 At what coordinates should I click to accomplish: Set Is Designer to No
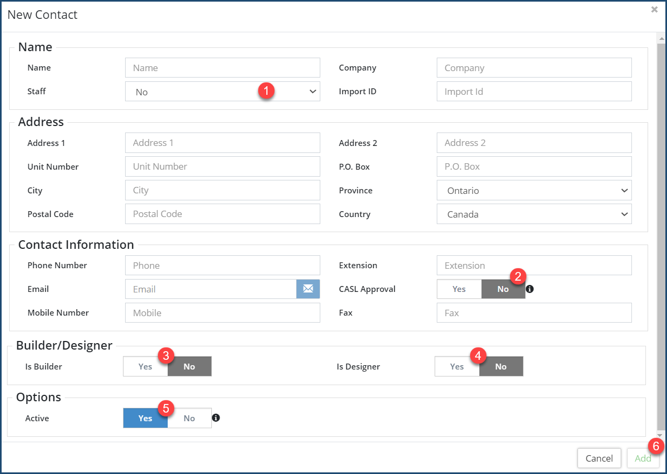tap(501, 366)
